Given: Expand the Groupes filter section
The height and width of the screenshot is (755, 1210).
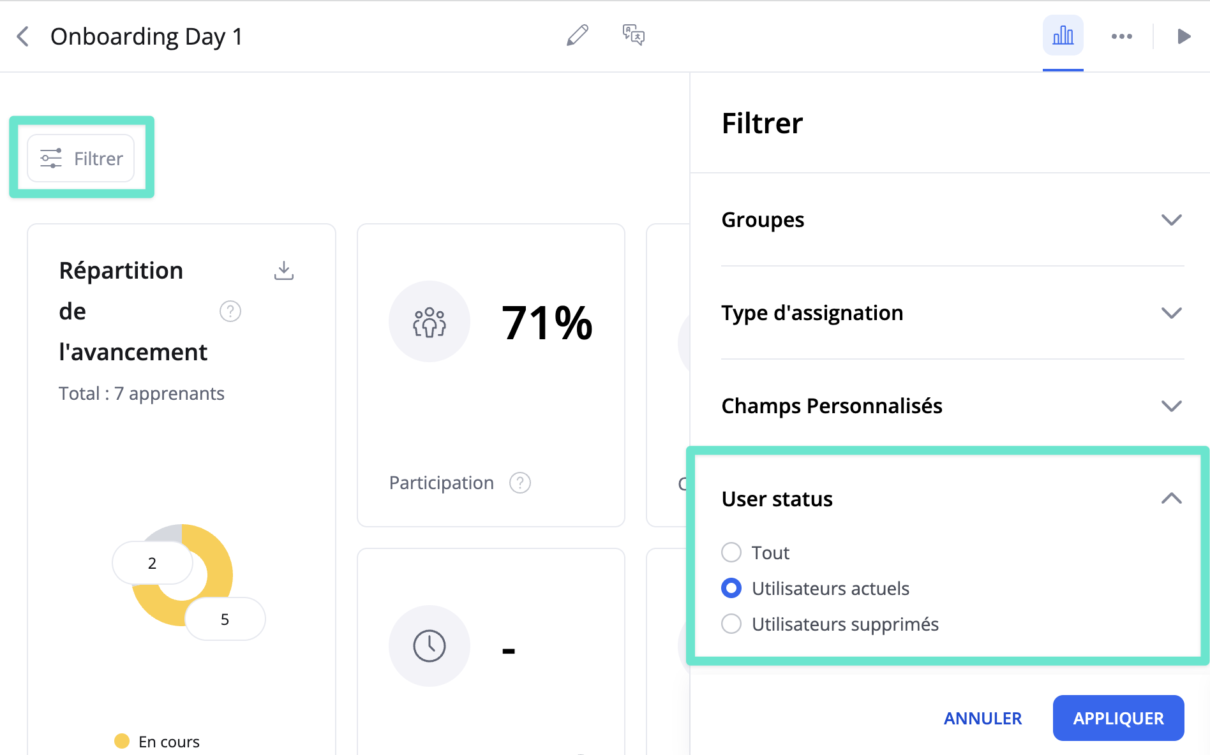Looking at the screenshot, I should pyautogui.click(x=953, y=220).
